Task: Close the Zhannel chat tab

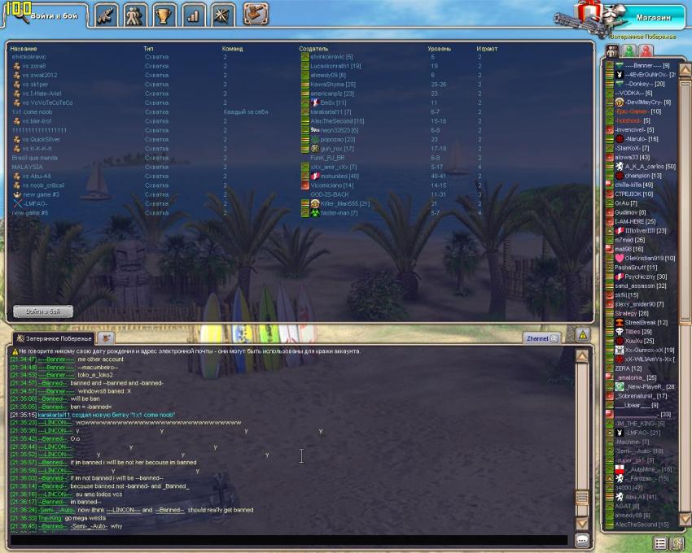Action: click(x=554, y=337)
